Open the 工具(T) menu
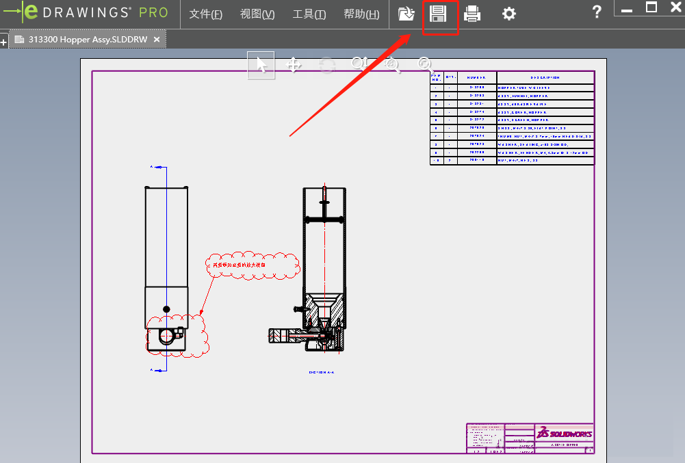 (309, 14)
